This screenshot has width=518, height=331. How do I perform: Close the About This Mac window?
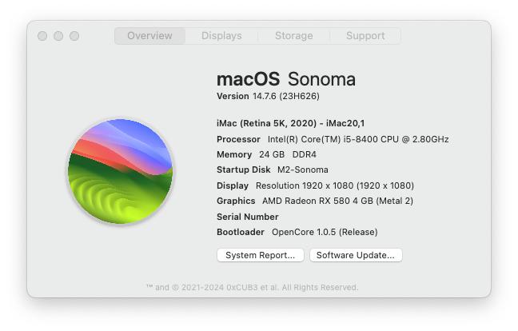point(42,36)
